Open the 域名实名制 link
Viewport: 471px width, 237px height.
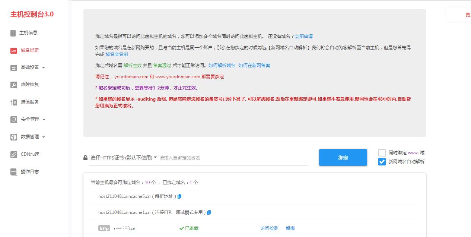tap(117, 54)
